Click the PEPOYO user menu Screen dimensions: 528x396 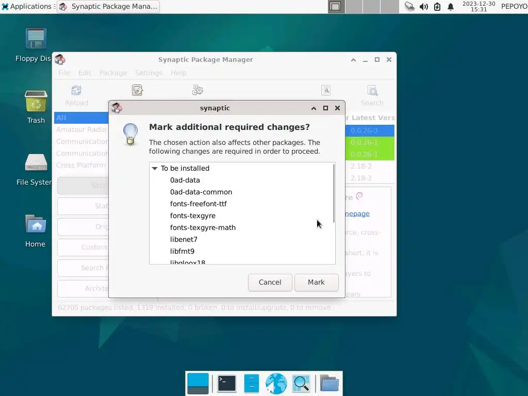point(514,6)
